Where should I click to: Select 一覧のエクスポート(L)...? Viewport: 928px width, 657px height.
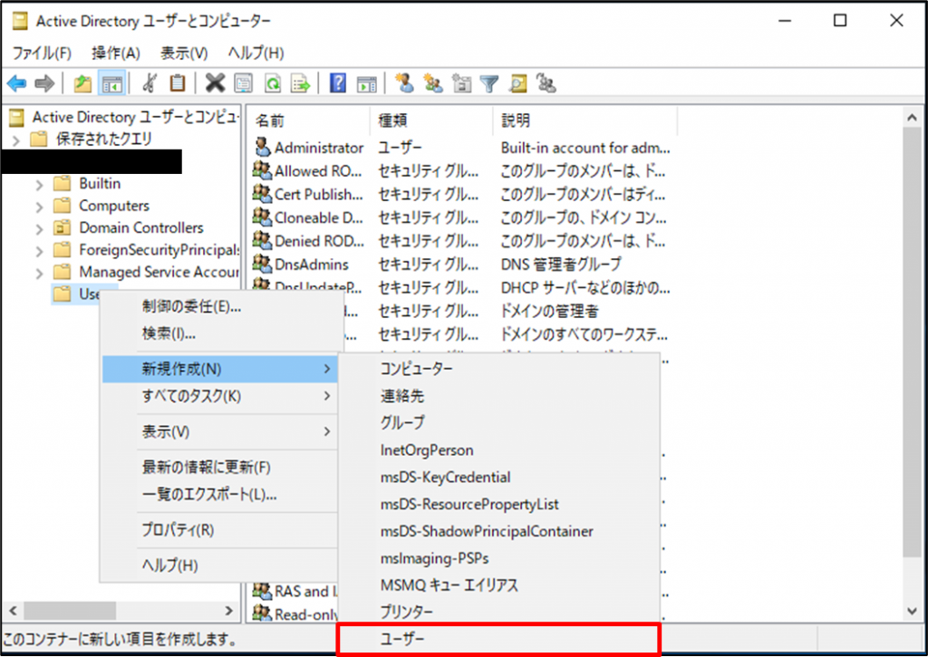click(219, 494)
